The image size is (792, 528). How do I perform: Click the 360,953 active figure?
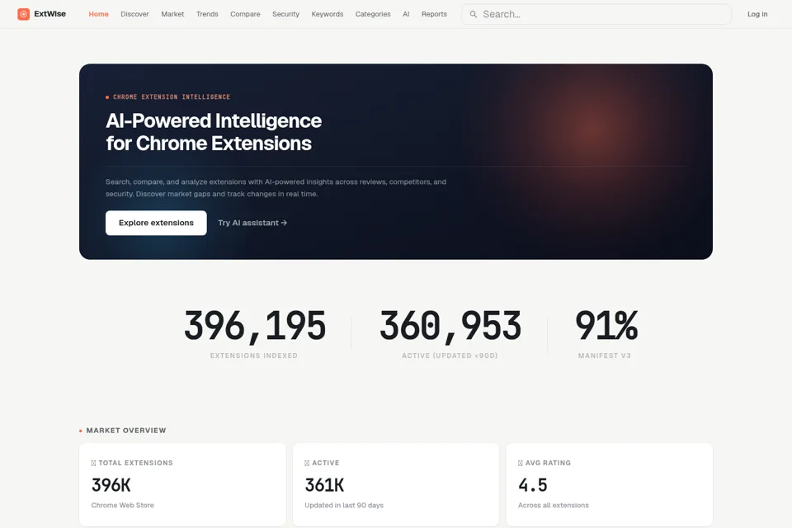point(450,326)
